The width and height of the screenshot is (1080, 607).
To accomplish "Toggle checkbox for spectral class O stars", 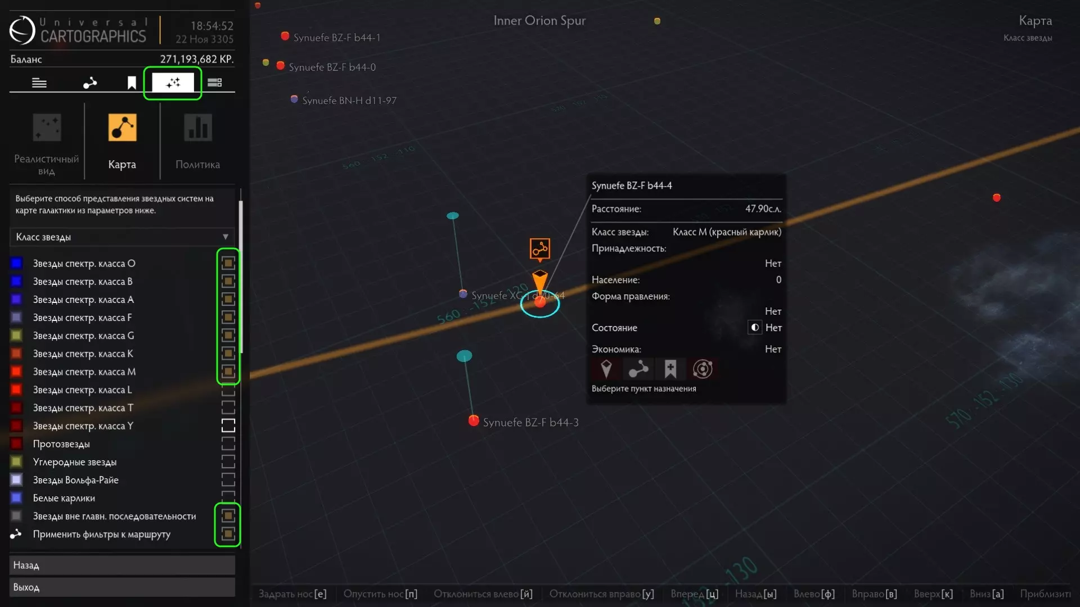I will (228, 263).
